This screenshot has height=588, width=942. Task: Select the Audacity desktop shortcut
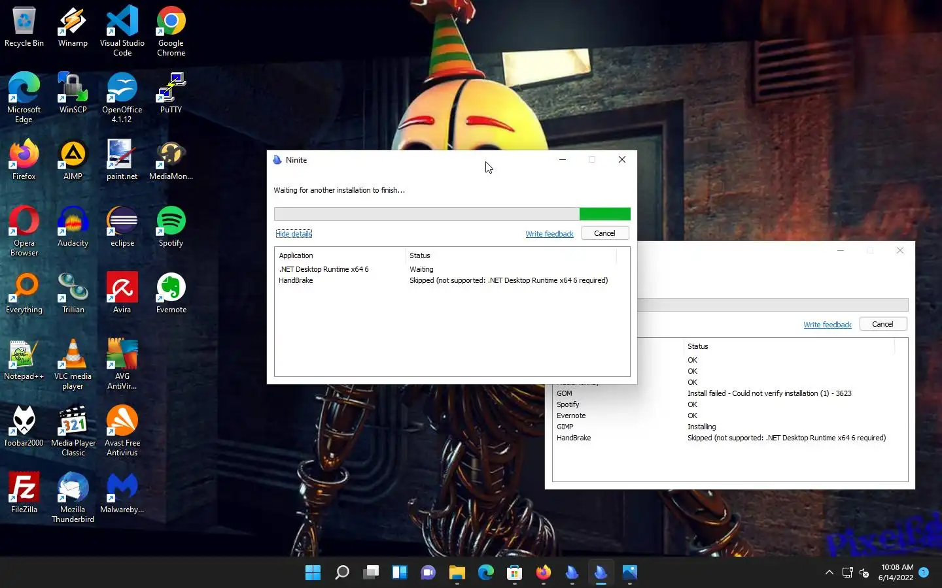tap(73, 226)
